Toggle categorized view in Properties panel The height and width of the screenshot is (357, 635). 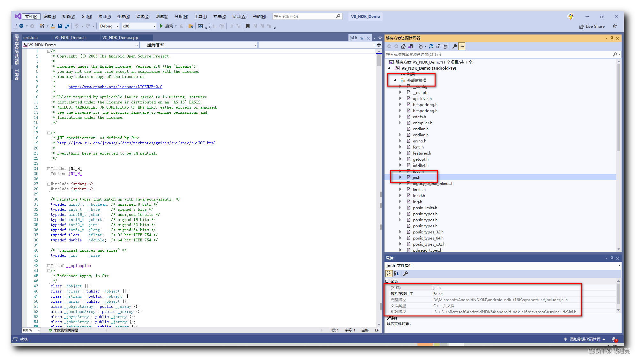click(389, 274)
